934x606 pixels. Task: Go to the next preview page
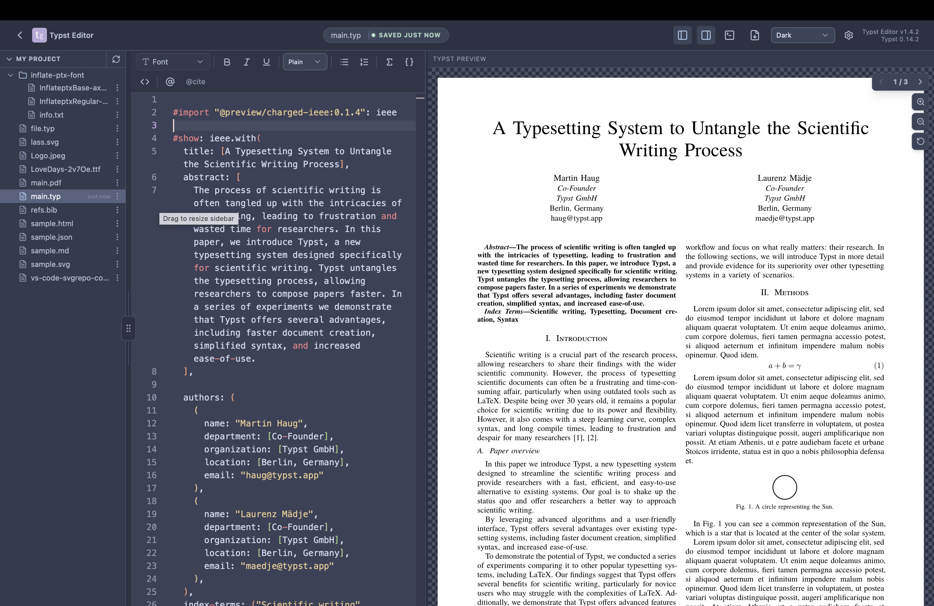921,82
